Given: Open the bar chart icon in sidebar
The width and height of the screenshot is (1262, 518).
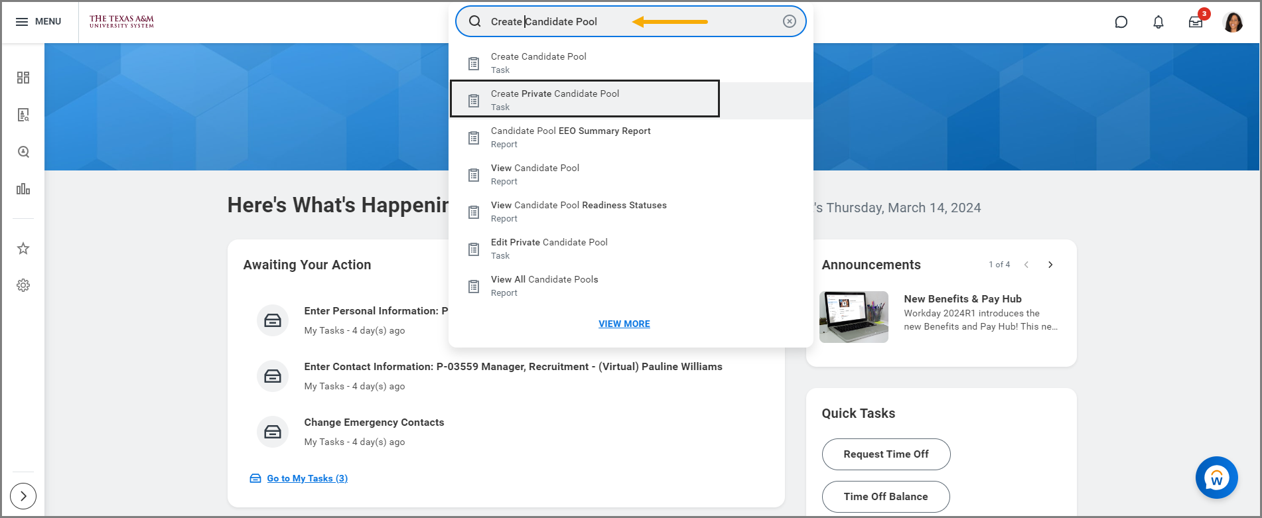Looking at the screenshot, I should tap(23, 189).
